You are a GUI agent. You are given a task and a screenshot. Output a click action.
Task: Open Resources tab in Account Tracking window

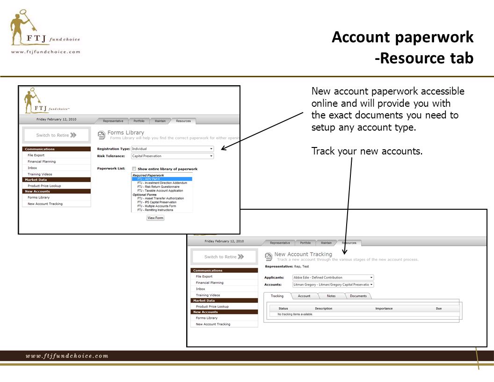pos(349,242)
